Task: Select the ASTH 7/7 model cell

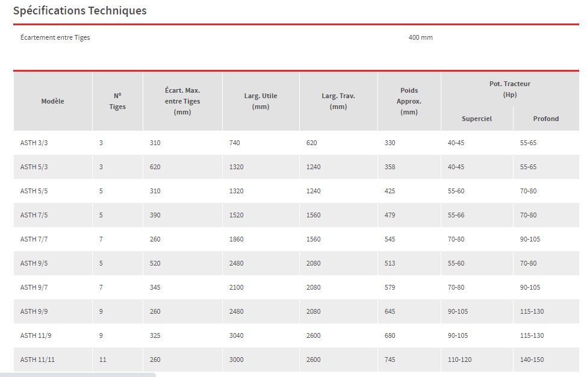Action: (x=34, y=239)
